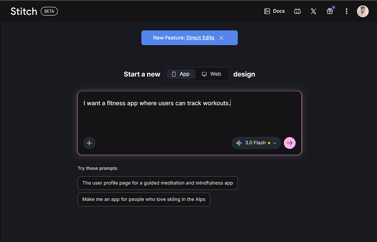Open the three-dot more options menu
The height and width of the screenshot is (242, 377).
tap(346, 11)
